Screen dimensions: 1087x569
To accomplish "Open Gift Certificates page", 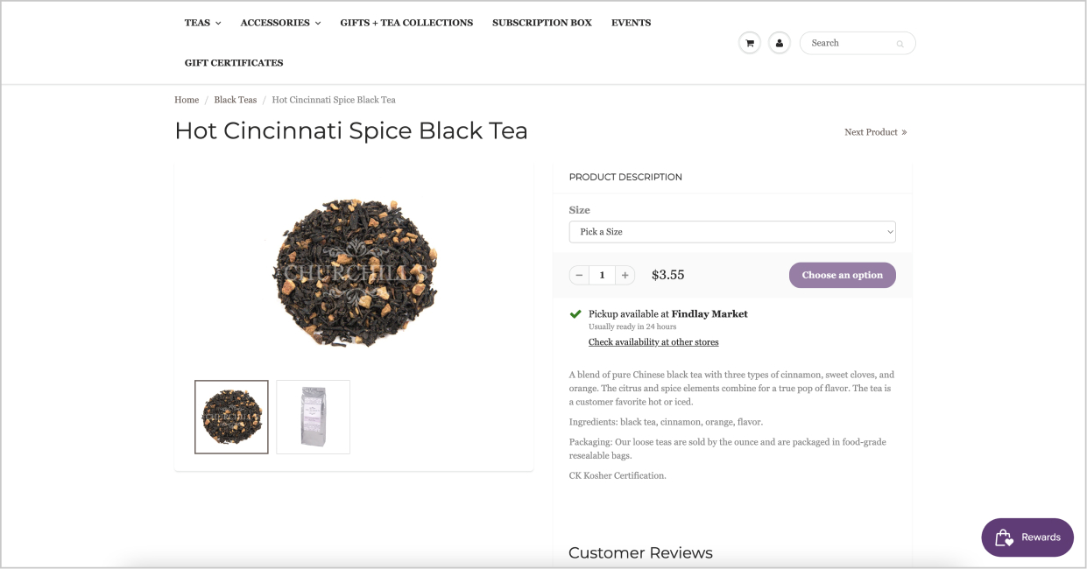I will [234, 63].
